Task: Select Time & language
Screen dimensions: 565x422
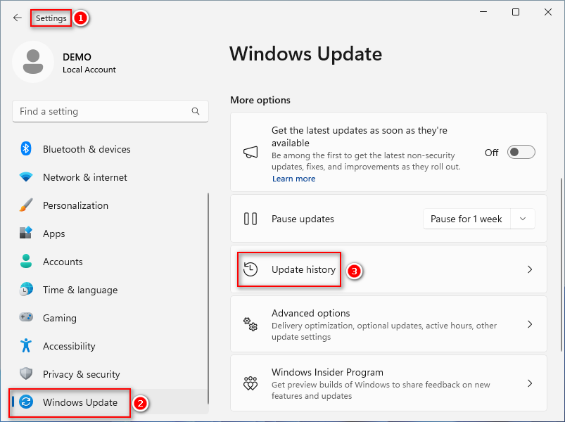Action: pos(110,290)
